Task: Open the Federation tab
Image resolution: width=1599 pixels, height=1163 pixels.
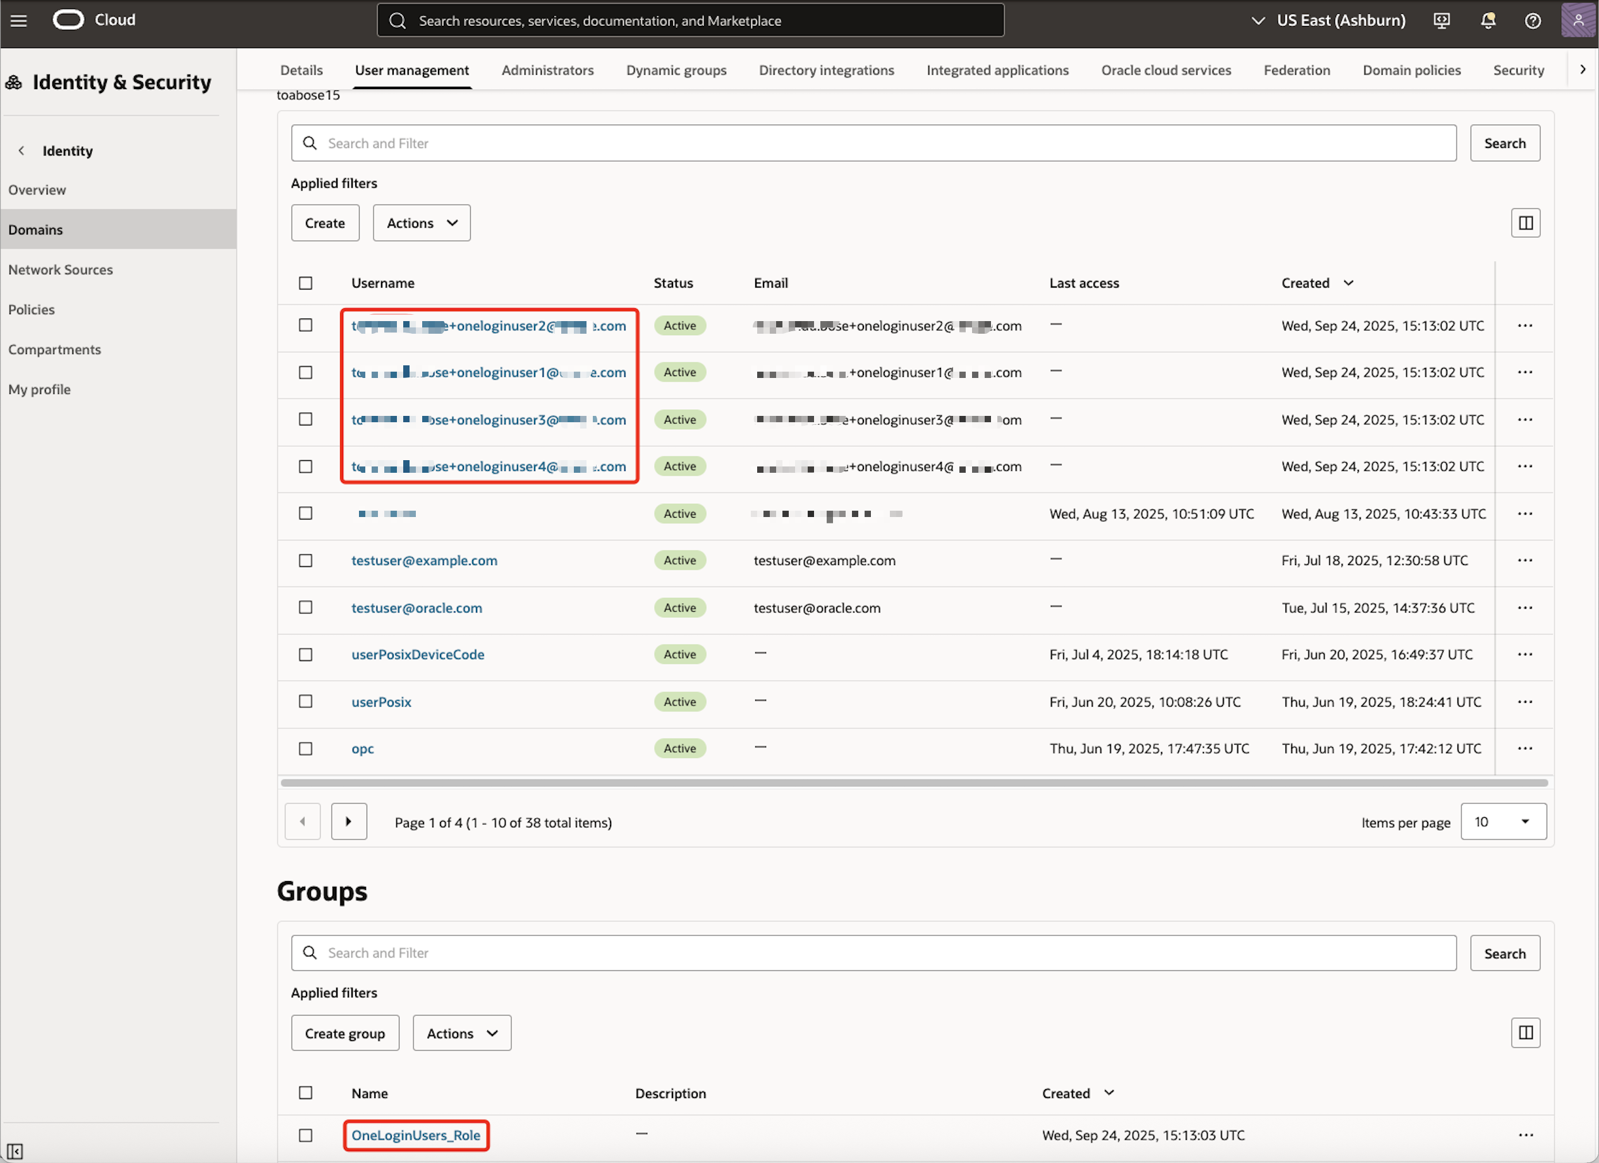Action: coord(1296,70)
